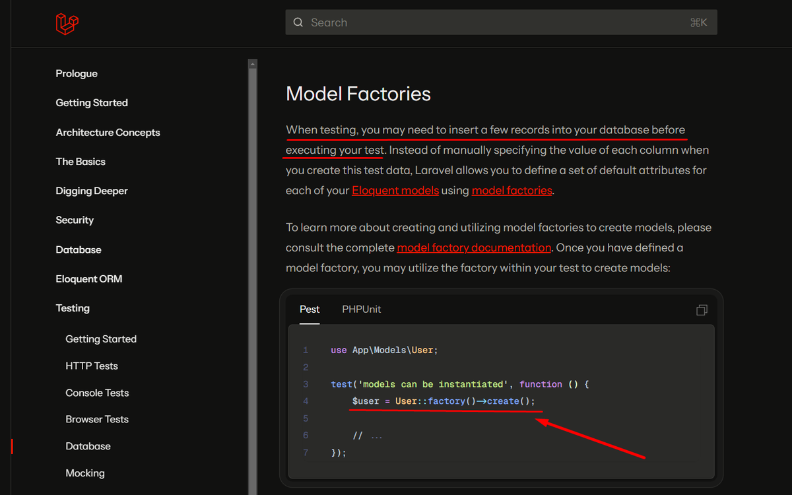Click the Model Factories heading

[358, 94]
